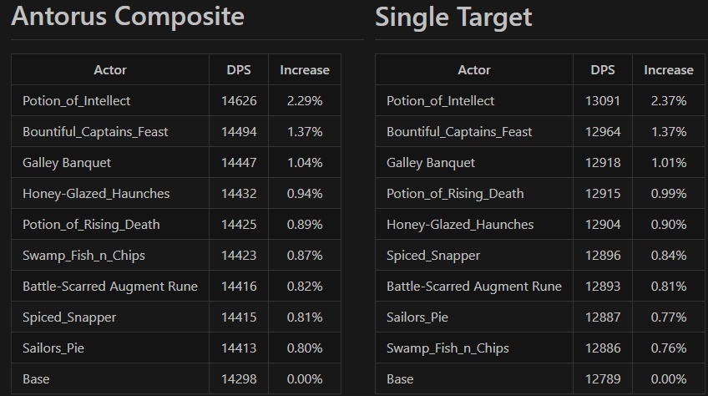Click the 14626 DPS value

[239, 101]
